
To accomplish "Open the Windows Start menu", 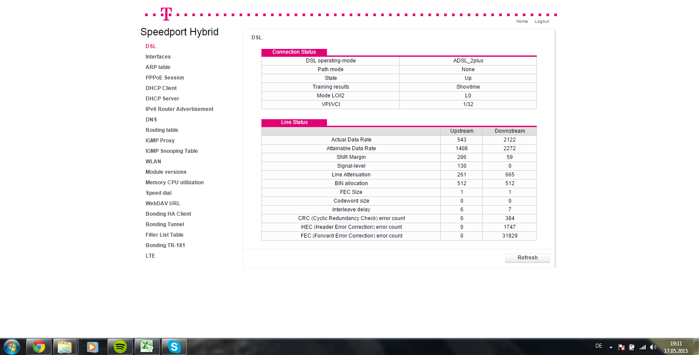I will click(x=12, y=347).
